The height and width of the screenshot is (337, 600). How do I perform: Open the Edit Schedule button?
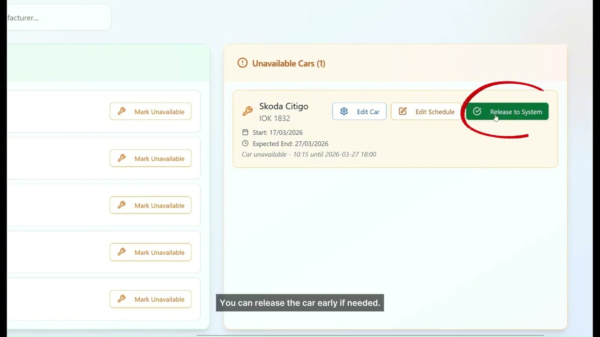tap(426, 111)
